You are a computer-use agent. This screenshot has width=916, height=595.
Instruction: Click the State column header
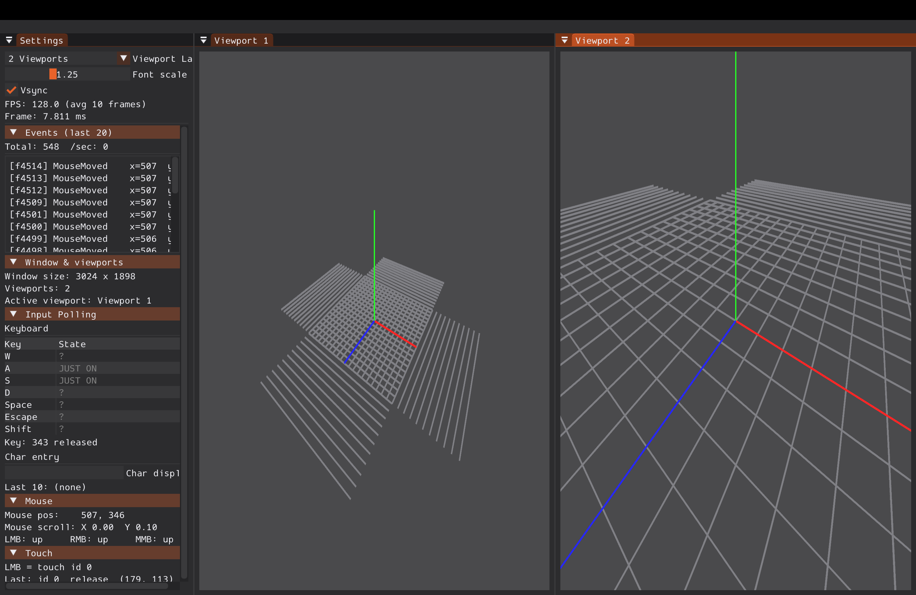point(72,344)
